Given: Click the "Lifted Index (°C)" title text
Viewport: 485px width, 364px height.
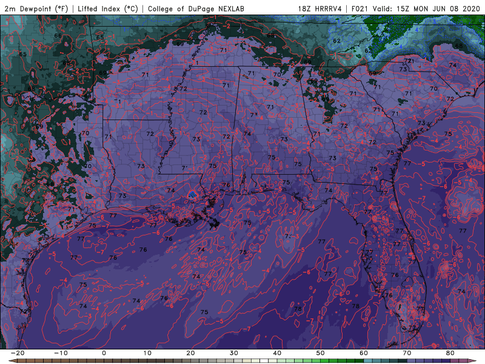Looking at the screenshot, I should [x=108, y=8].
